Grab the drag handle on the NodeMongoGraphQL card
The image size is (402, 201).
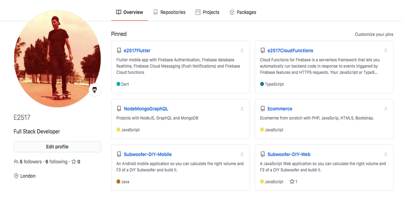(242, 108)
